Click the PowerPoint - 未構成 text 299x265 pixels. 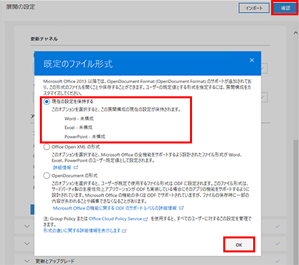85,137
